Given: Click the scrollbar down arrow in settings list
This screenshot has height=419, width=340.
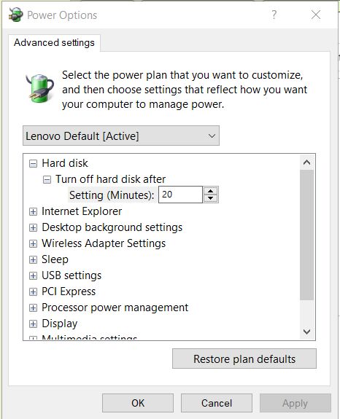Looking at the screenshot, I should click(307, 332).
